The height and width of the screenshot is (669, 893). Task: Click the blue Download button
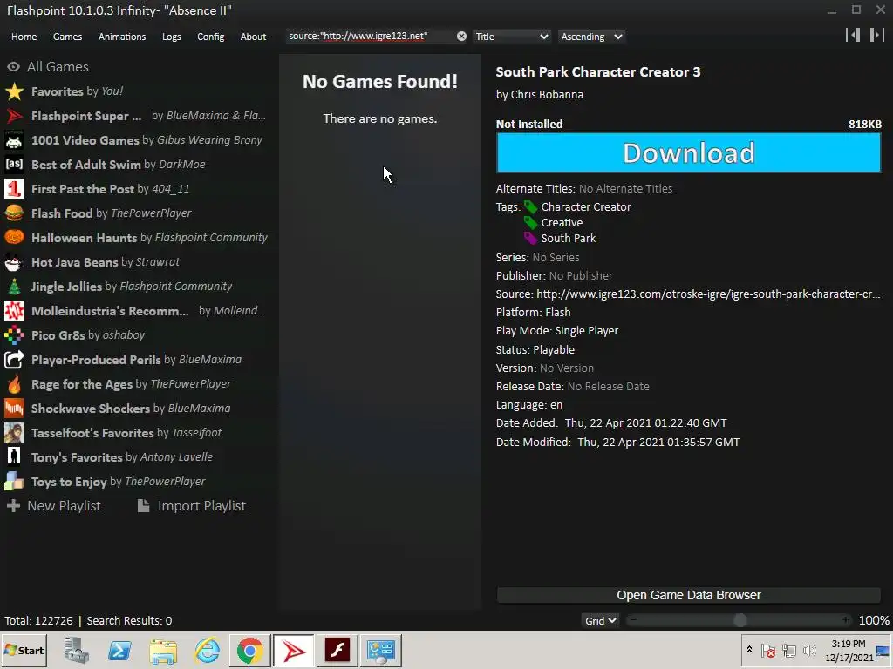pos(689,152)
